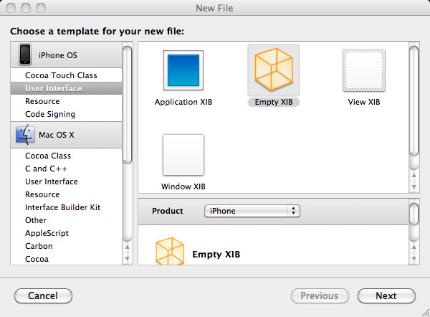Click description pane scrollbar thumb
This screenshot has width=430, height=317.
tap(414, 214)
